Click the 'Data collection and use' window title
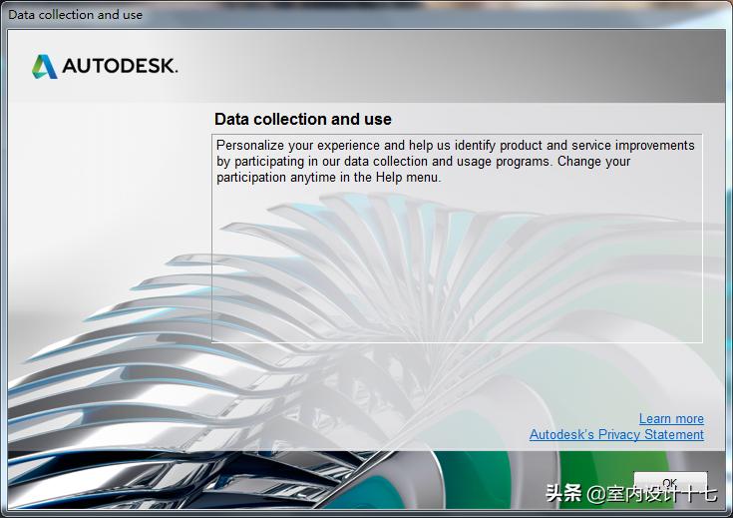Viewport: 733px width, 518px height. tap(75, 15)
